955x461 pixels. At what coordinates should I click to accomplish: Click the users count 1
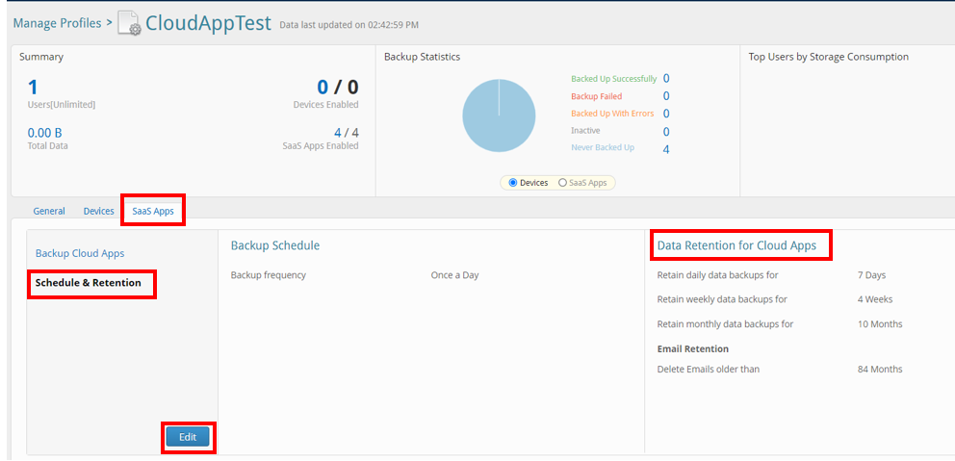[33, 87]
